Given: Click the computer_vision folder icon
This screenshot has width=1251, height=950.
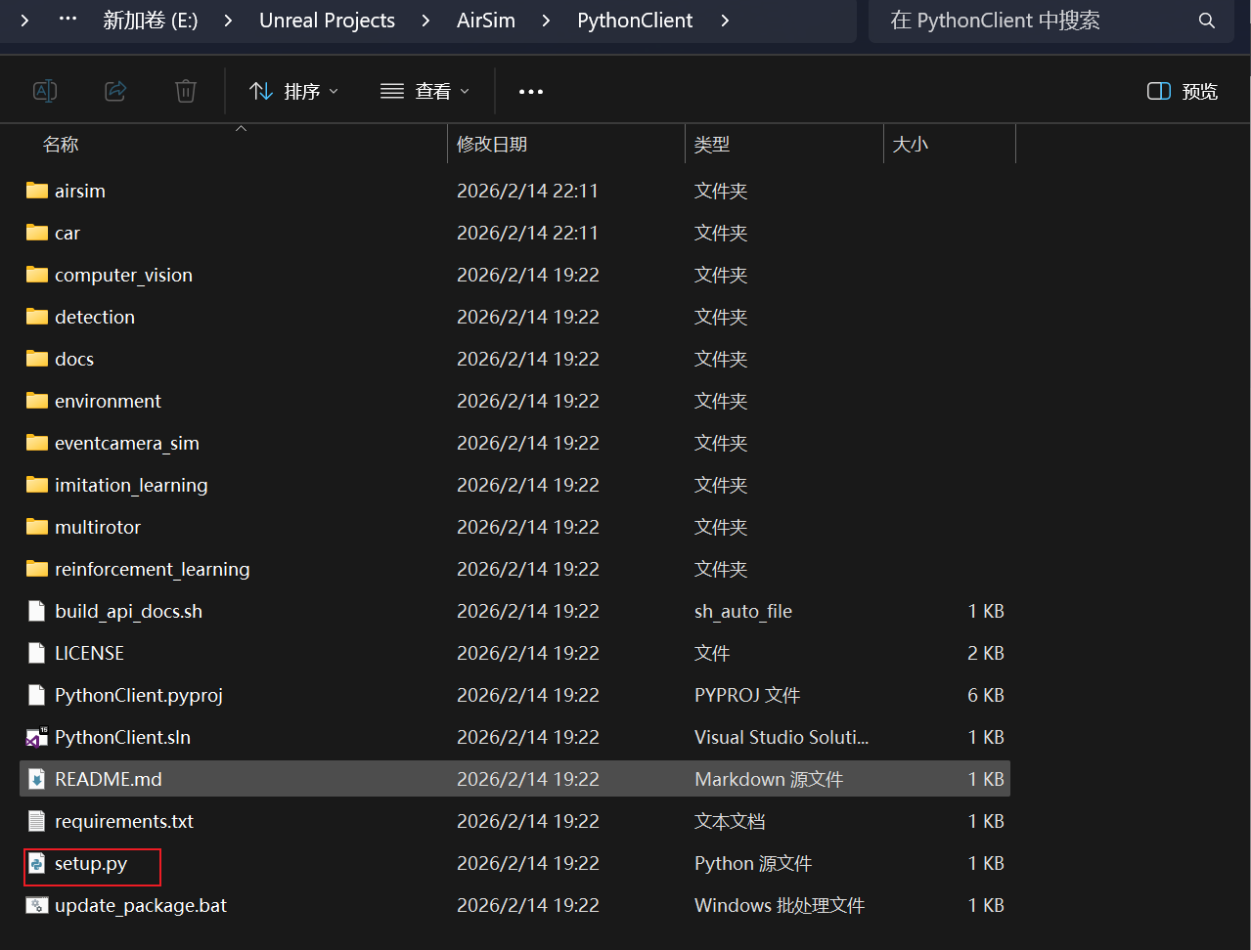Looking at the screenshot, I should coord(37,275).
